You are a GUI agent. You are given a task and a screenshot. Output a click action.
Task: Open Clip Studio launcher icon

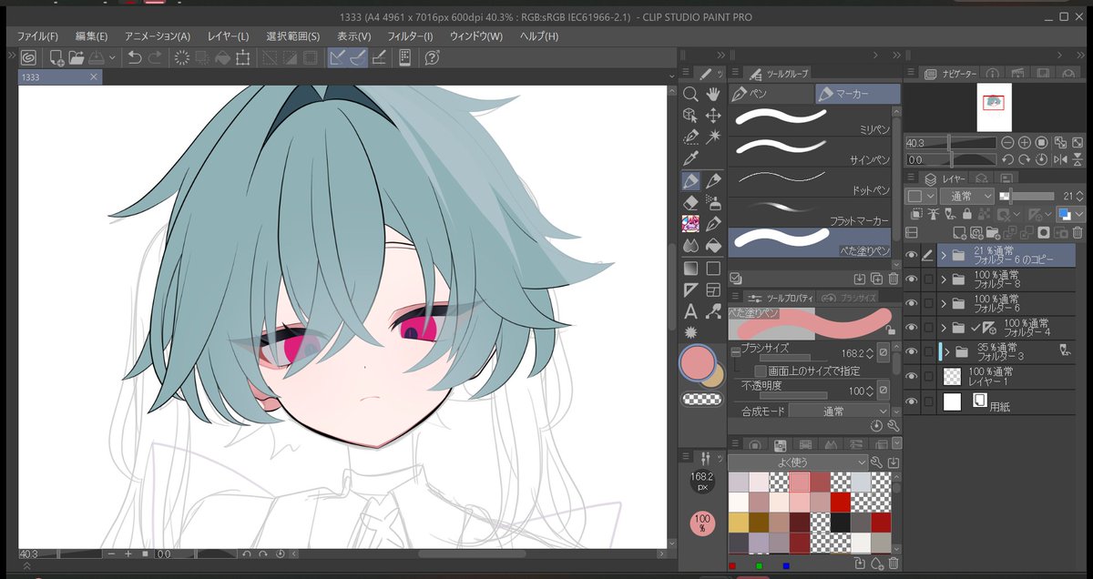28,57
